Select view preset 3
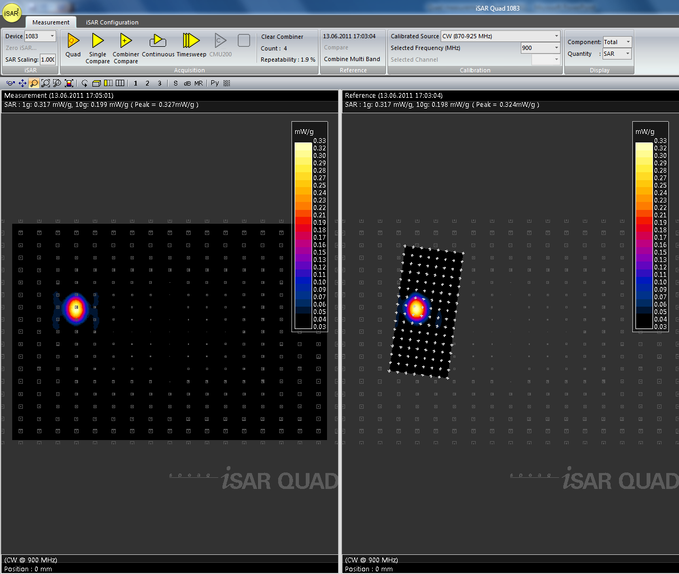This screenshot has width=679, height=574. coord(159,83)
